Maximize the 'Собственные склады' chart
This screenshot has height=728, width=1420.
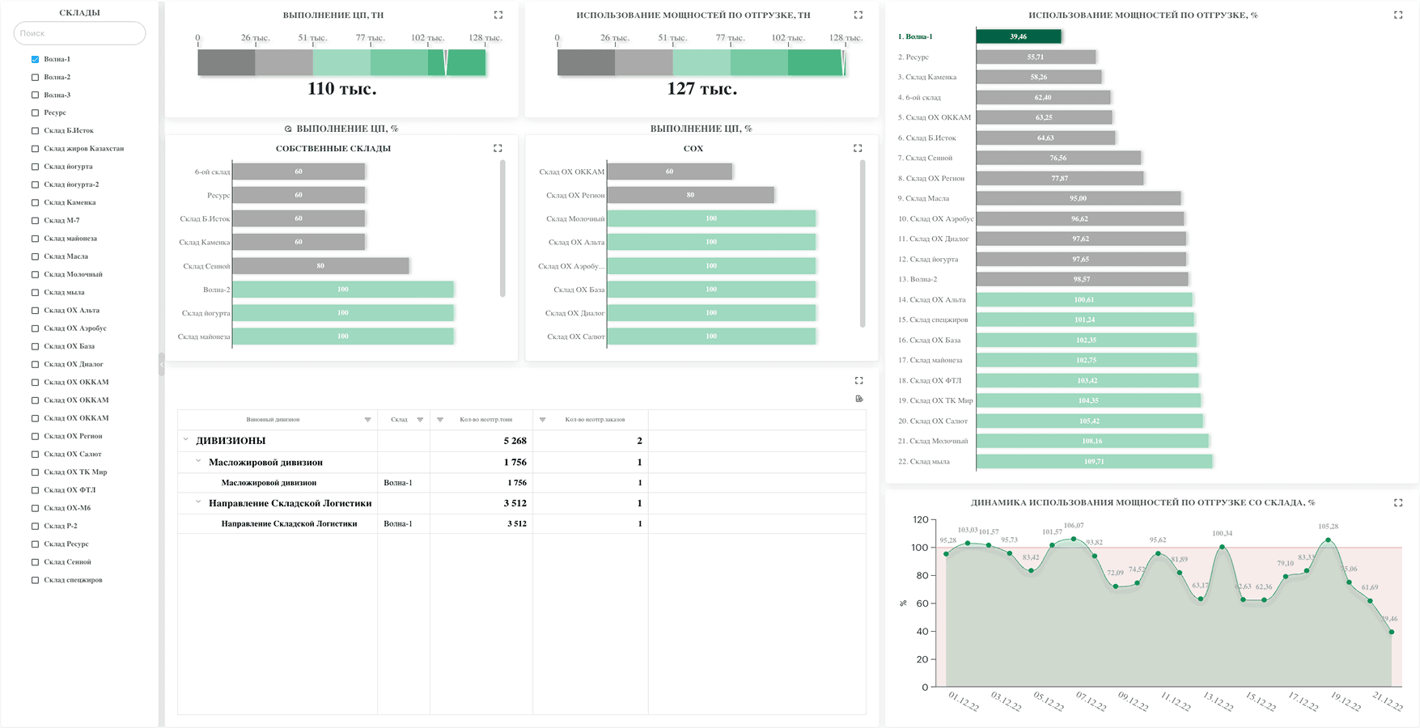[498, 148]
